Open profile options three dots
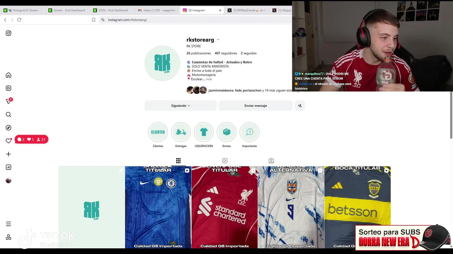 pyautogui.click(x=218, y=40)
